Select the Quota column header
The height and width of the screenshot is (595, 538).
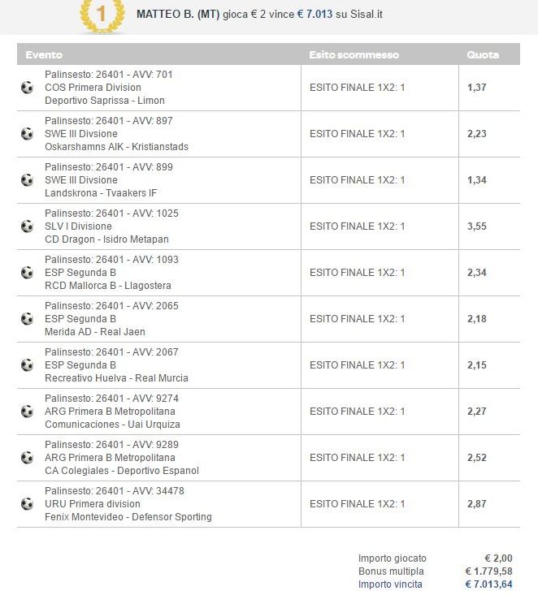[x=483, y=55]
